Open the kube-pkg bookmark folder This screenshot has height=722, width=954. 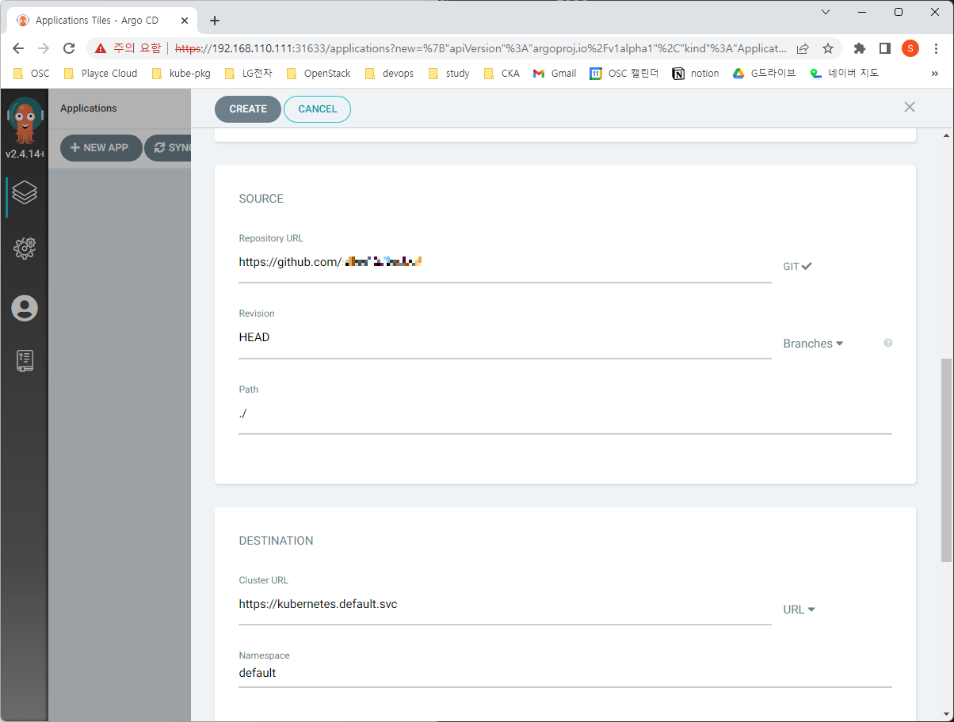coord(182,74)
